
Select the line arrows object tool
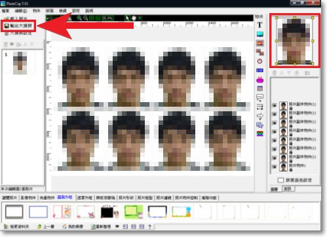[260, 107]
